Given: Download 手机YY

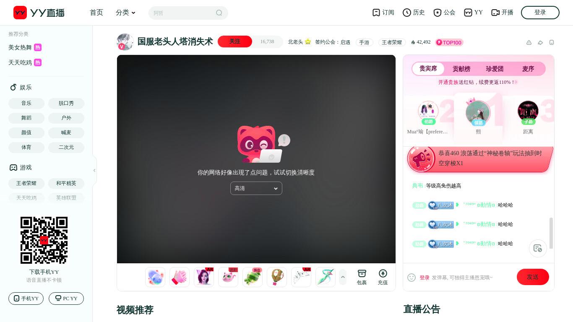Looking at the screenshot, I should 26,299.
